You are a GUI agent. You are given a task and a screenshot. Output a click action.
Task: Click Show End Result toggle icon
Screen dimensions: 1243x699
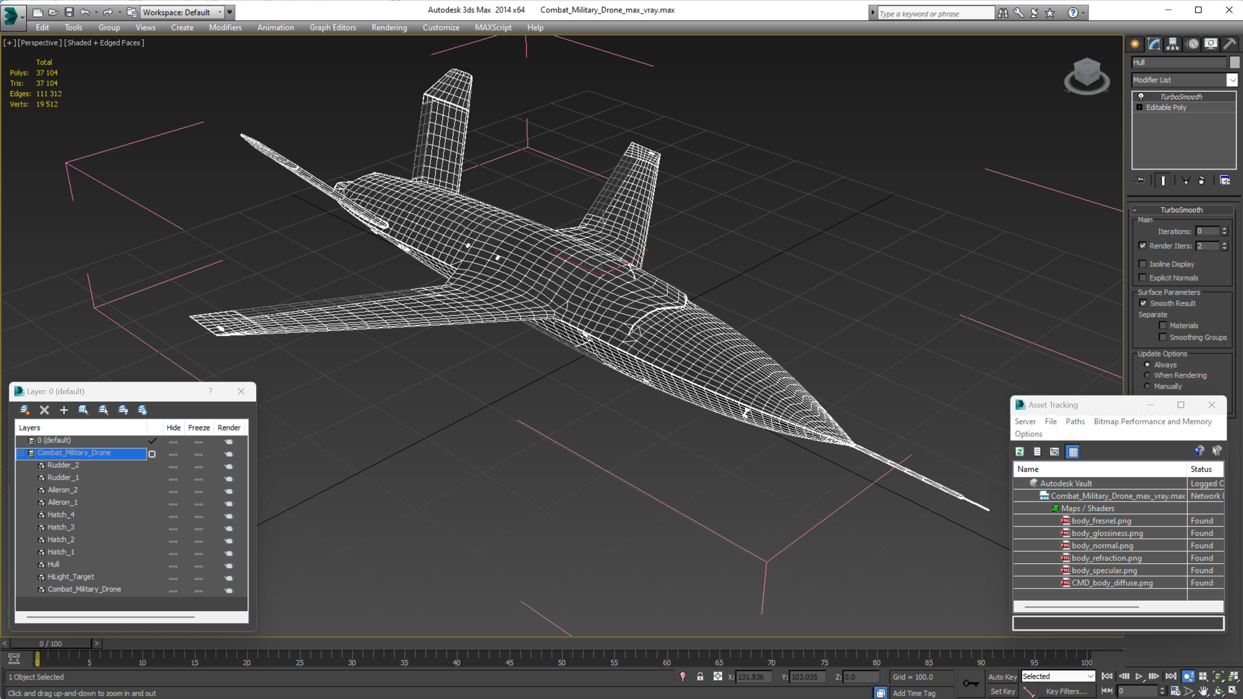pyautogui.click(x=1163, y=180)
